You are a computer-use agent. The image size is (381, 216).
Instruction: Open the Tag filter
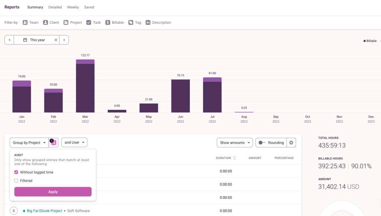coord(134,22)
